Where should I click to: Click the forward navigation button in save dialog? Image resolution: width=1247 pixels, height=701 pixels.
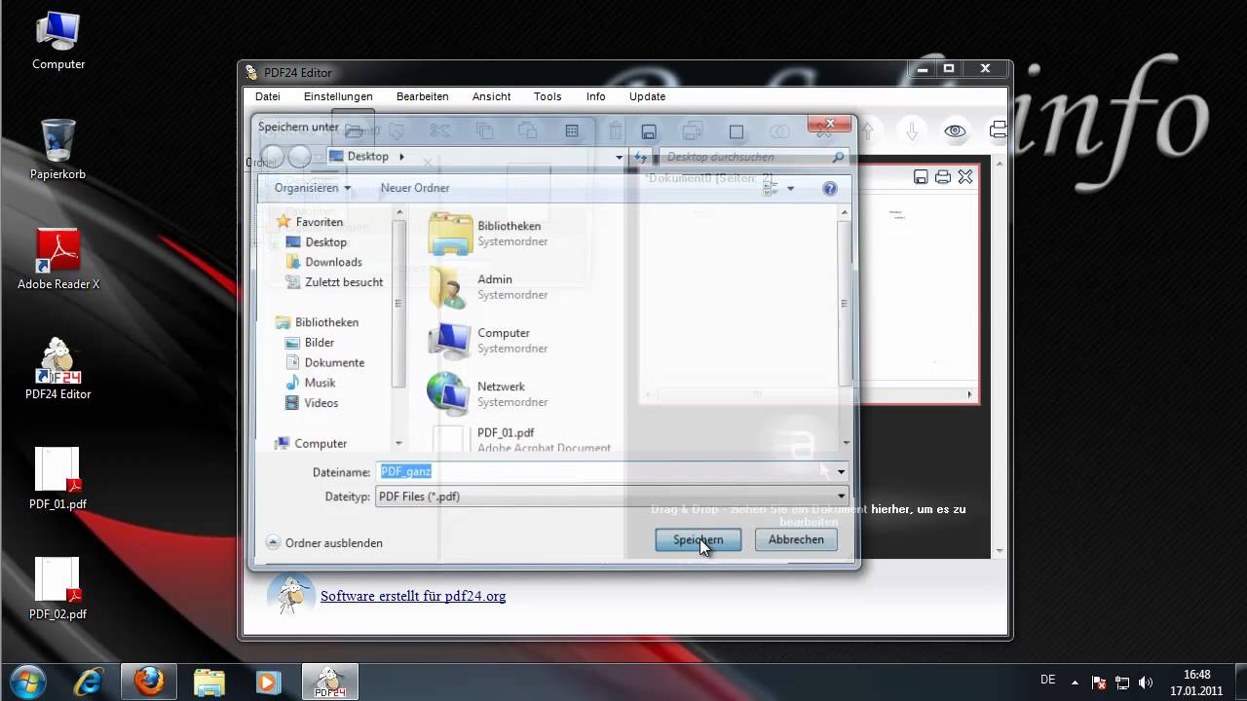tap(299, 156)
